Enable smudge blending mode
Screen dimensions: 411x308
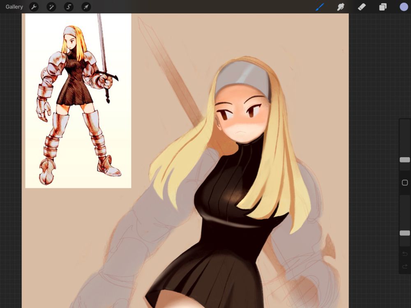click(x=340, y=7)
